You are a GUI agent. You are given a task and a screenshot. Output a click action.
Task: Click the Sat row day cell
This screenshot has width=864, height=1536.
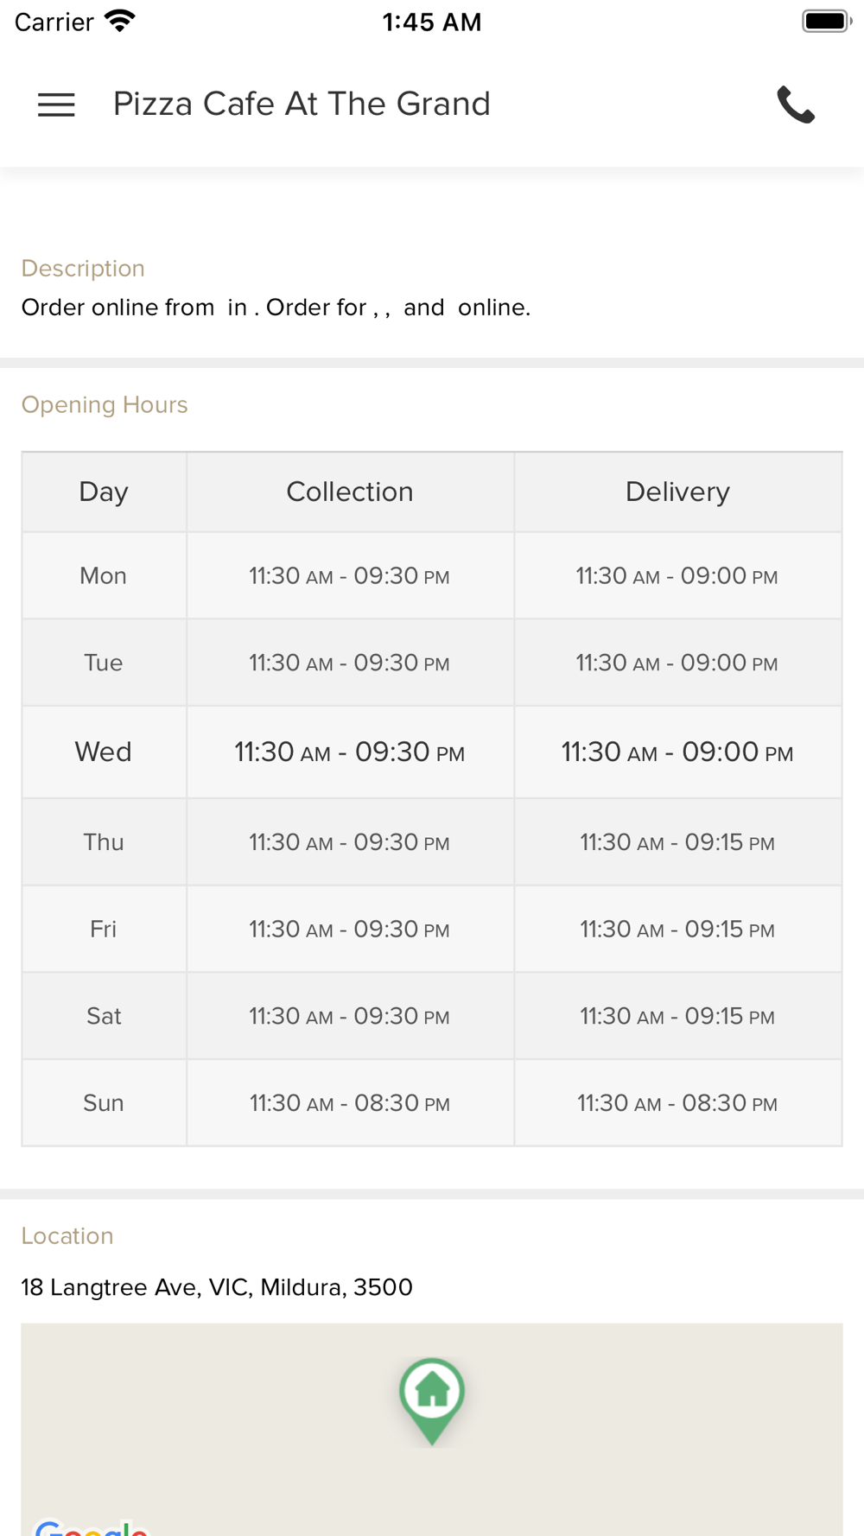pos(104,1016)
